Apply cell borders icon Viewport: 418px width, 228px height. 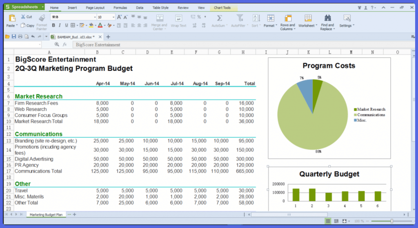pos(73,25)
